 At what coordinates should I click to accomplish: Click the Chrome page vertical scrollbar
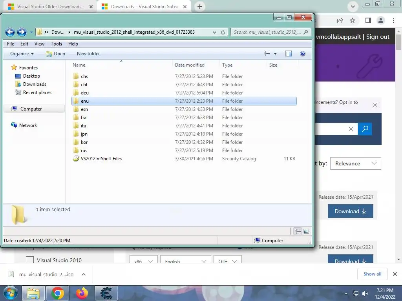point(398,42)
